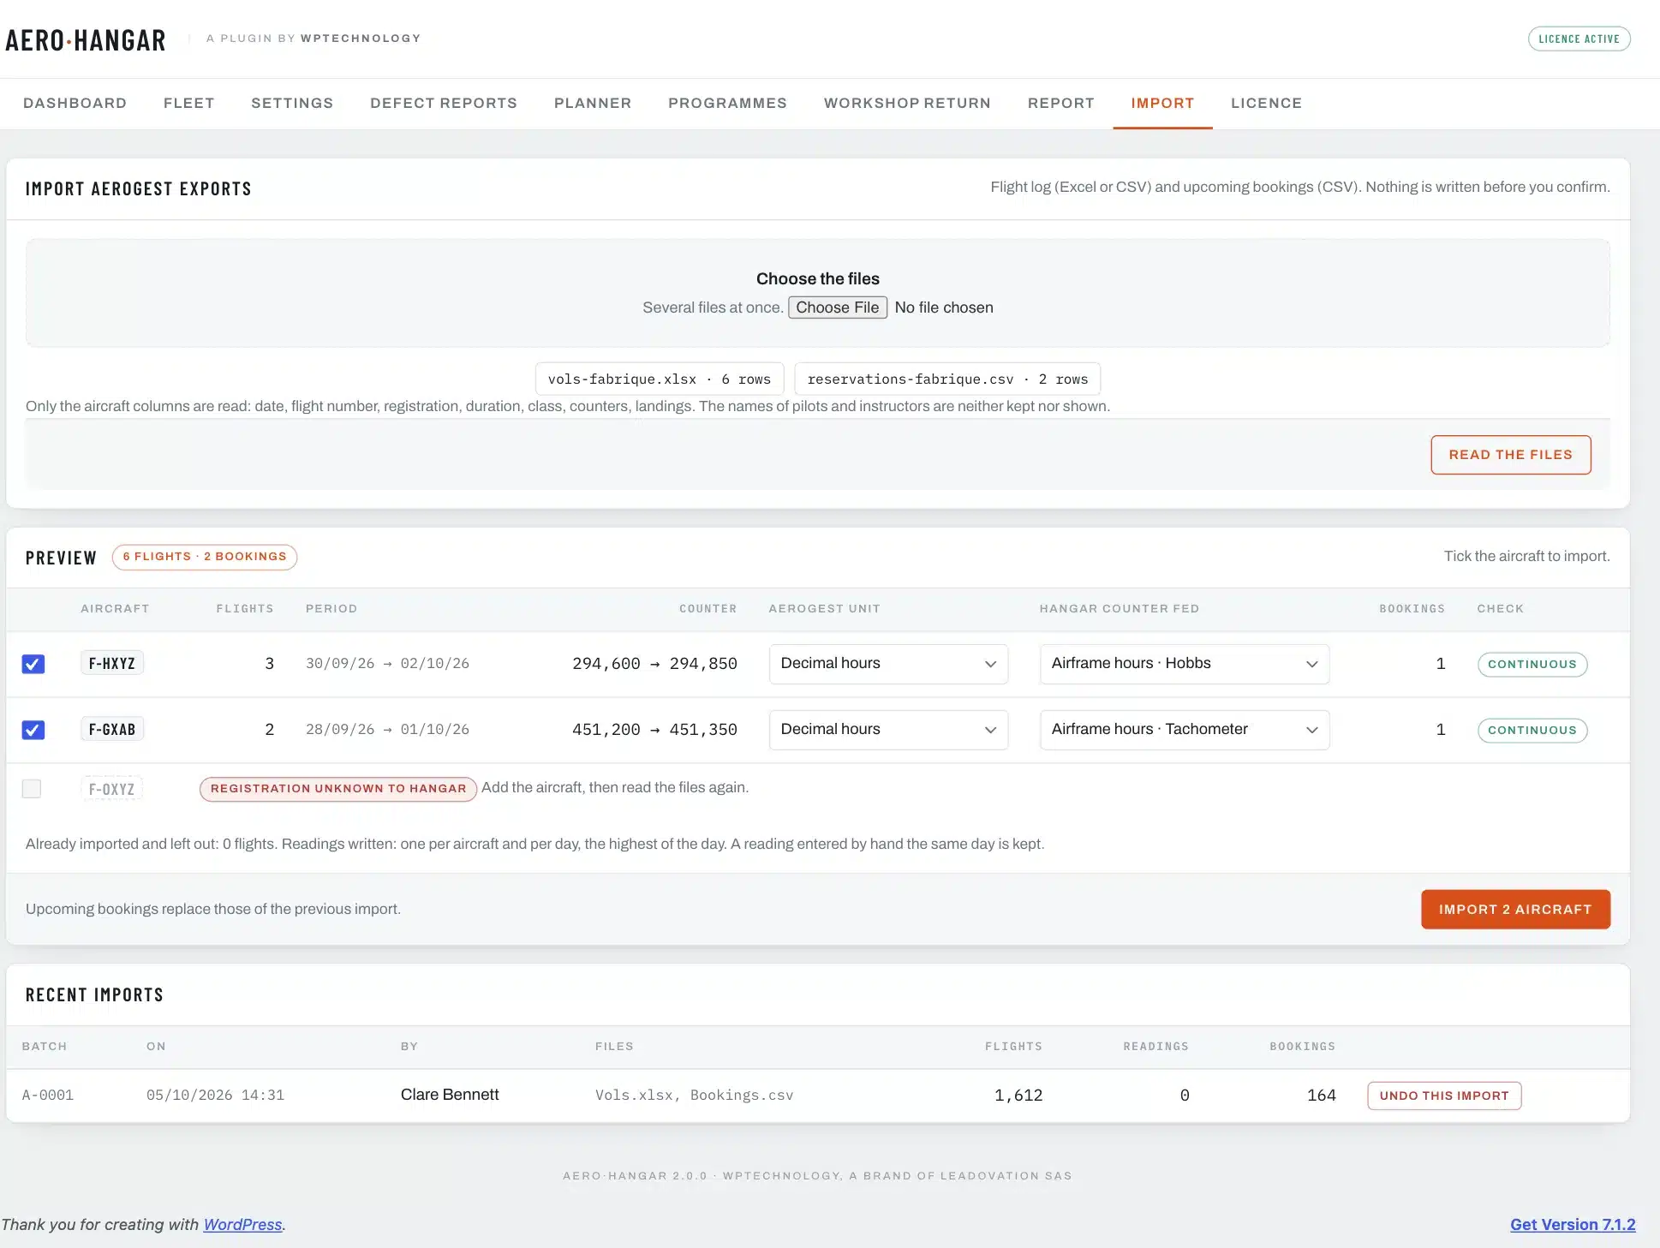This screenshot has width=1660, height=1248.
Task: Click the batch A-0001 cell
Action: pyautogui.click(x=48, y=1096)
